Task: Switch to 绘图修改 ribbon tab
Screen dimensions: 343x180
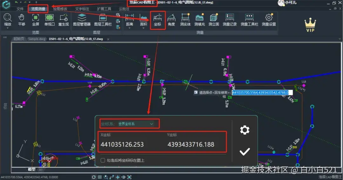Action: coord(60,9)
